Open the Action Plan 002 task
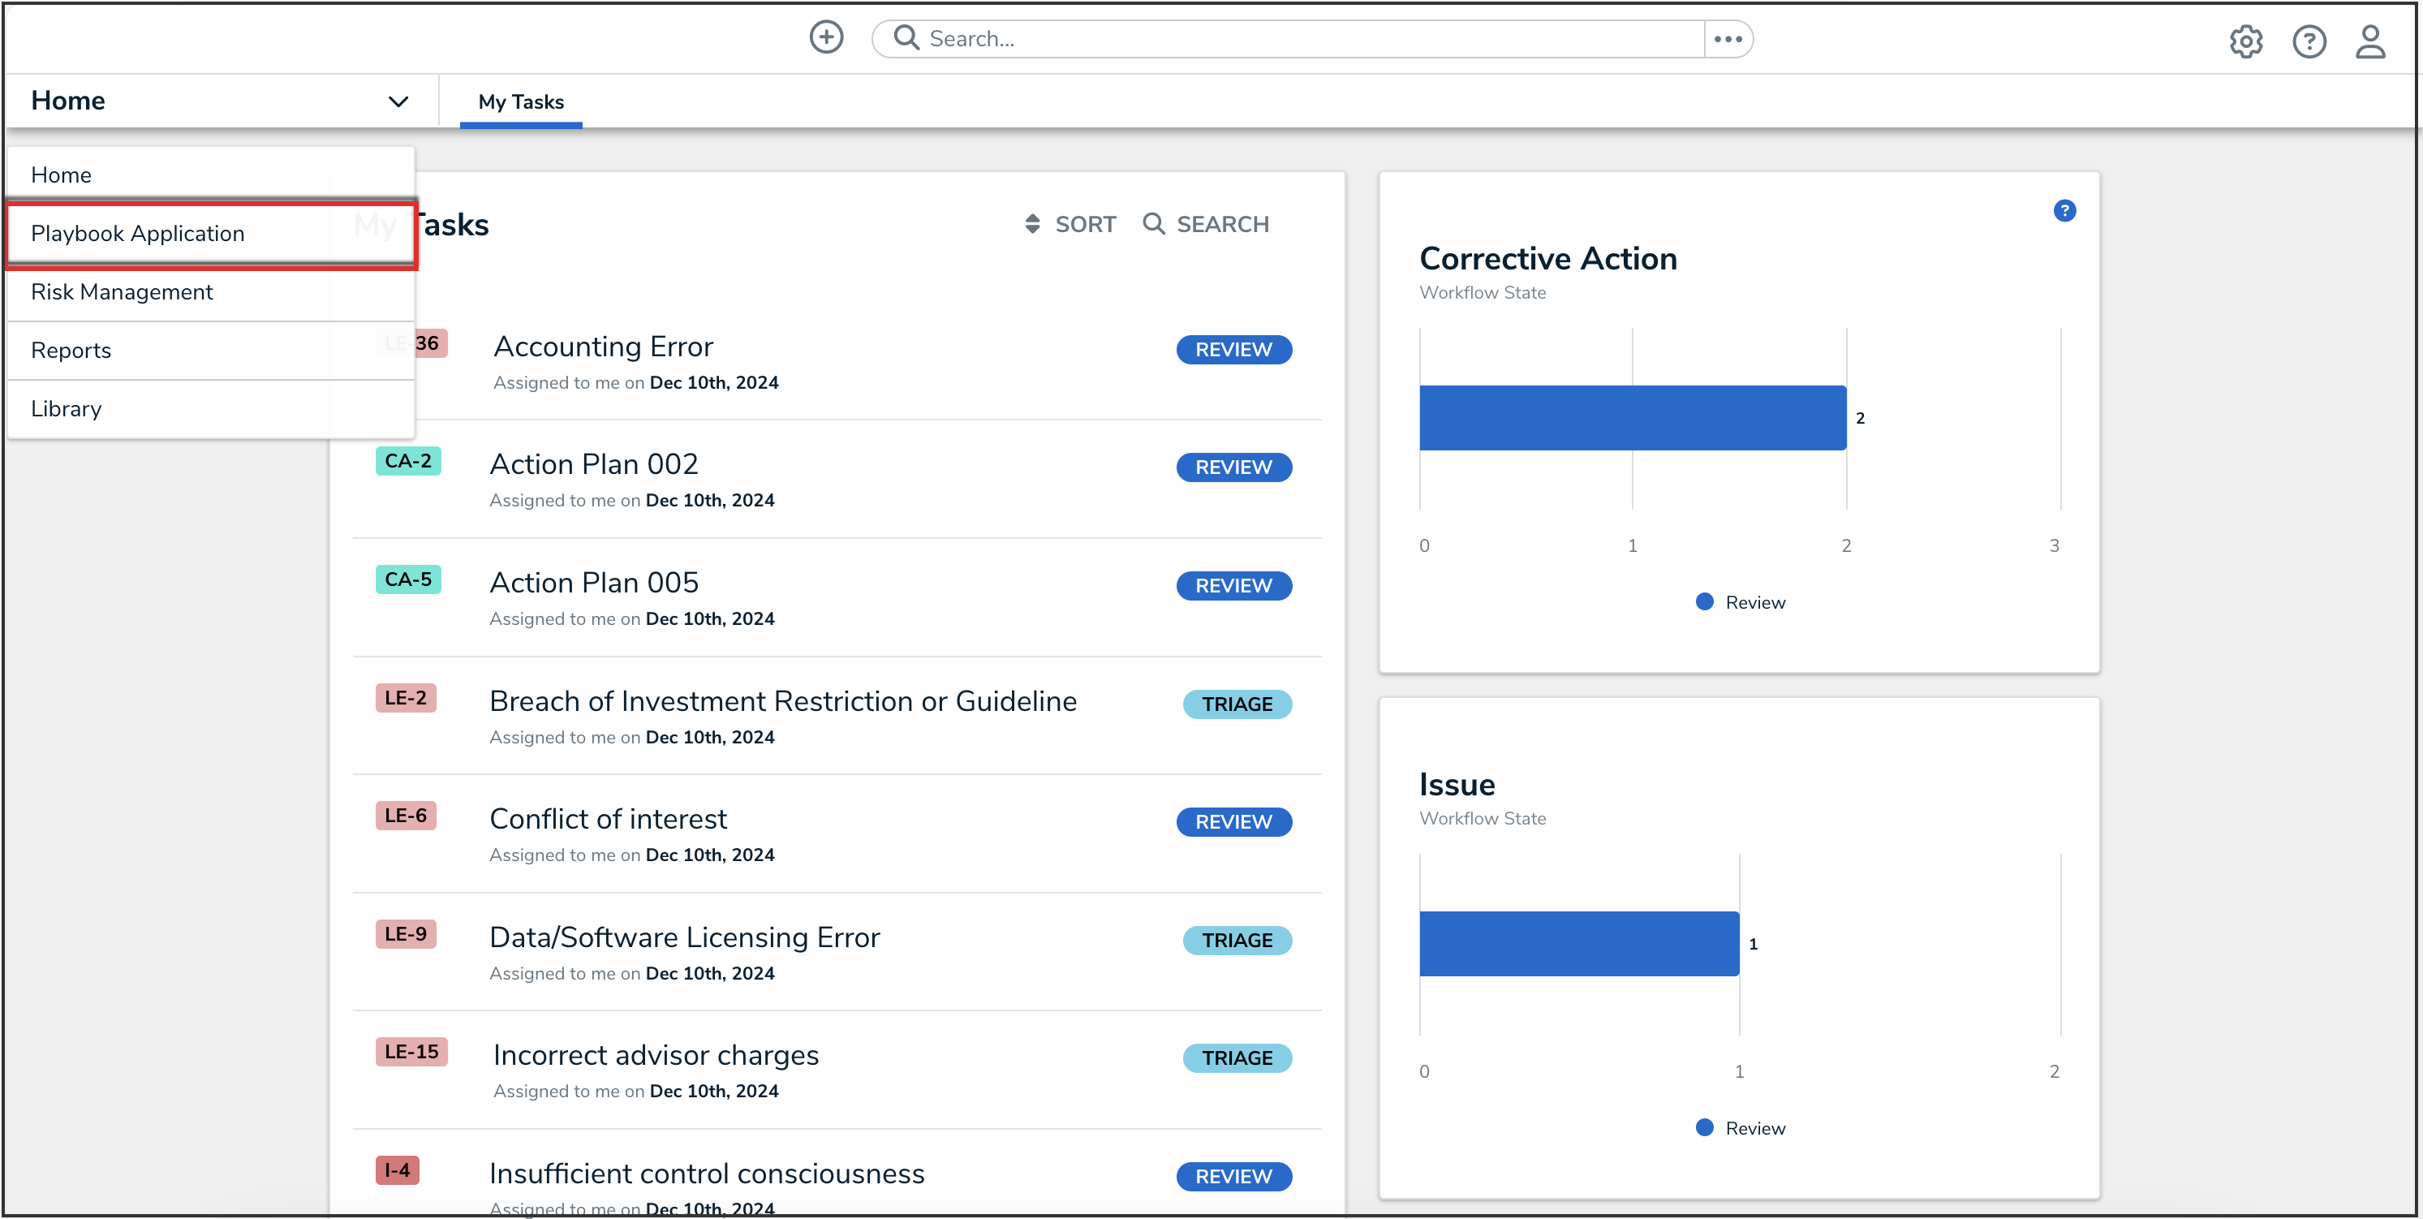 click(593, 465)
